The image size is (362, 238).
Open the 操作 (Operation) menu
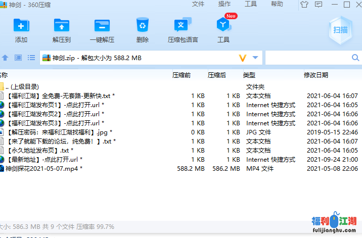pos(224,4)
